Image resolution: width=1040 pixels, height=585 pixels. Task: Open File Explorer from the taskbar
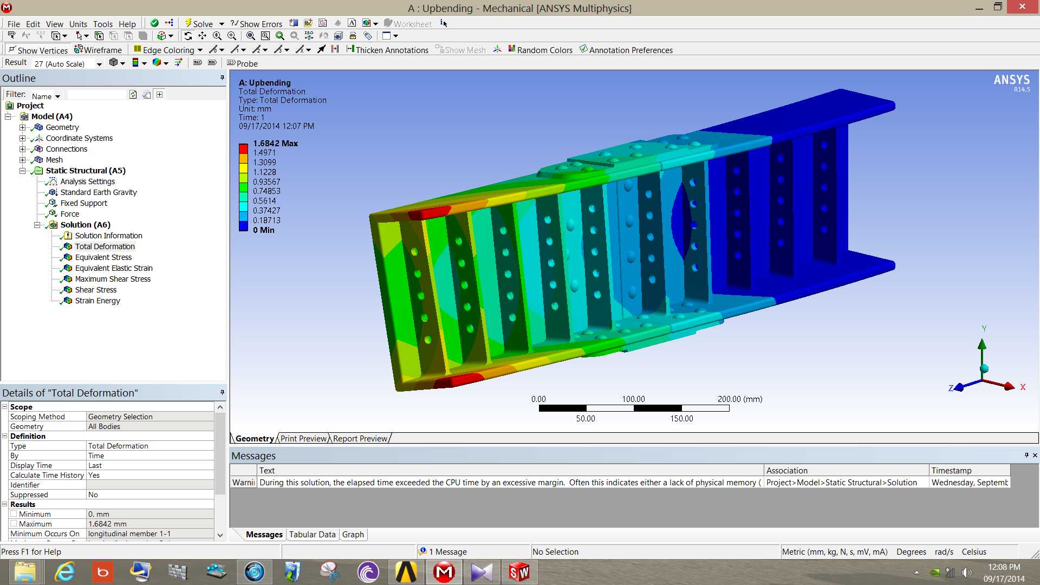[x=25, y=572]
